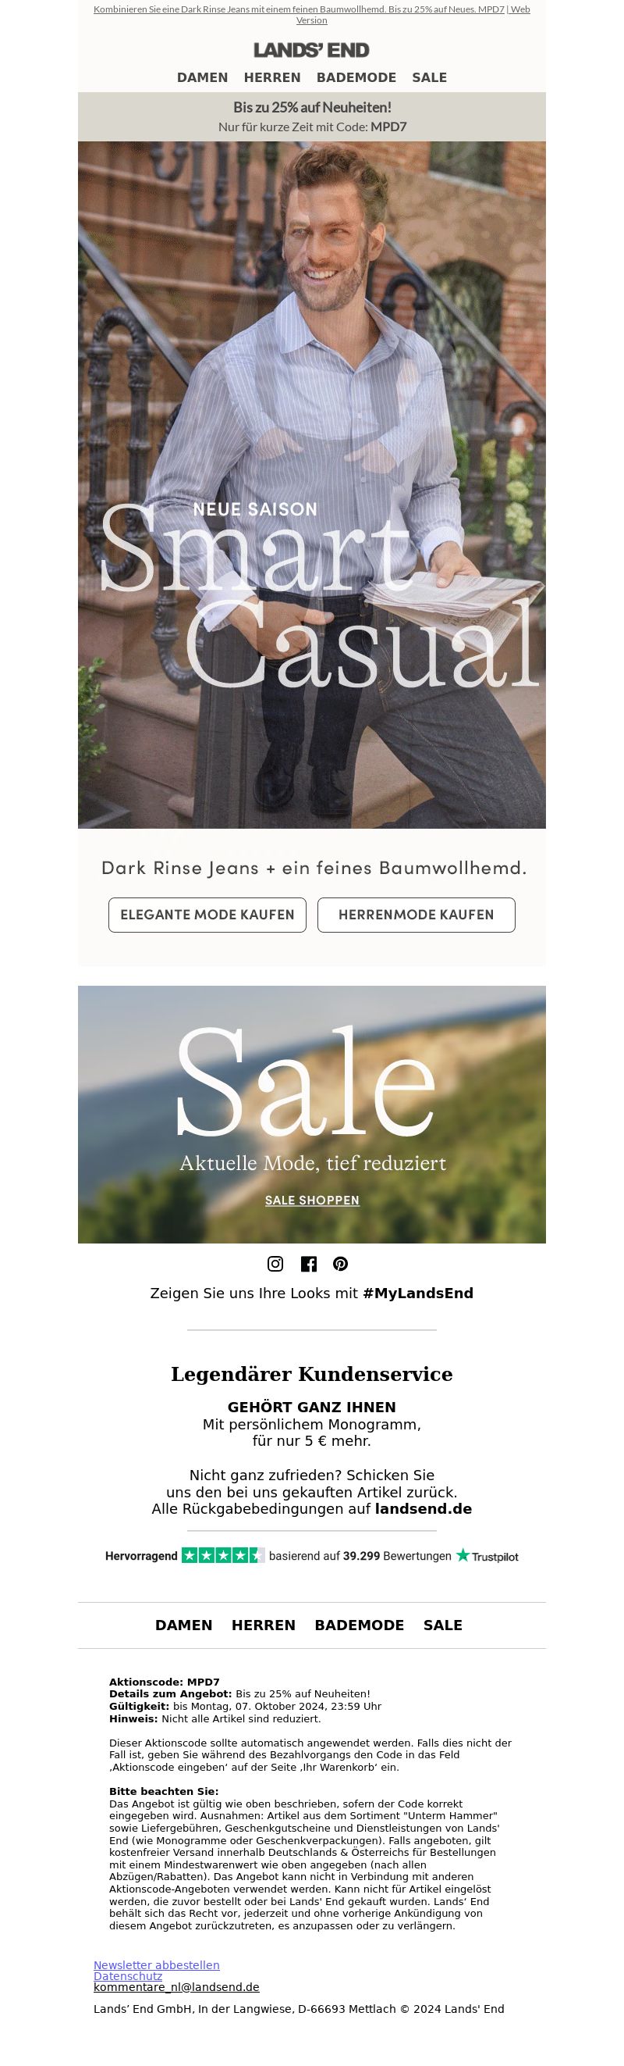Screen dimensions: 624x2066
Task: Select BADEMODE in the top navigation
Action: 356,77
